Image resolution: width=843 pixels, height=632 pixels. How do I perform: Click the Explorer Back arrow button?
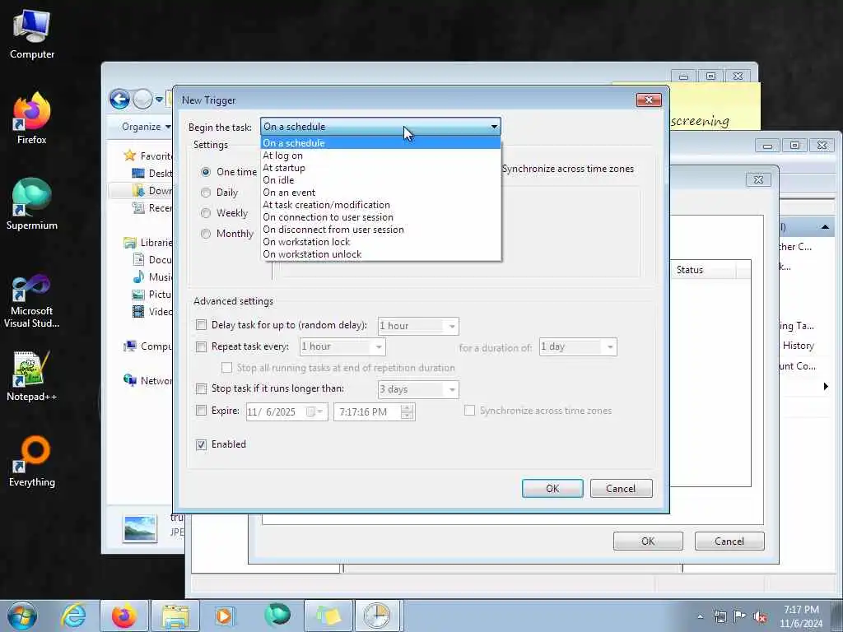(x=119, y=99)
